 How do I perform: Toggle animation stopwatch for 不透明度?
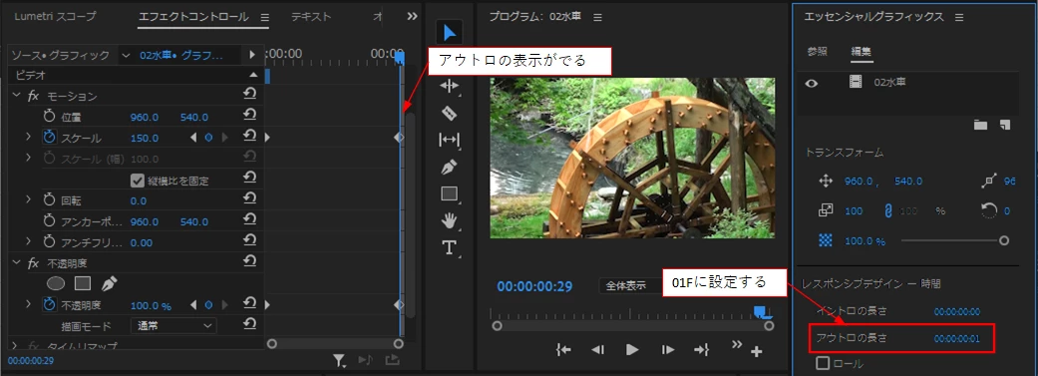pos(50,304)
